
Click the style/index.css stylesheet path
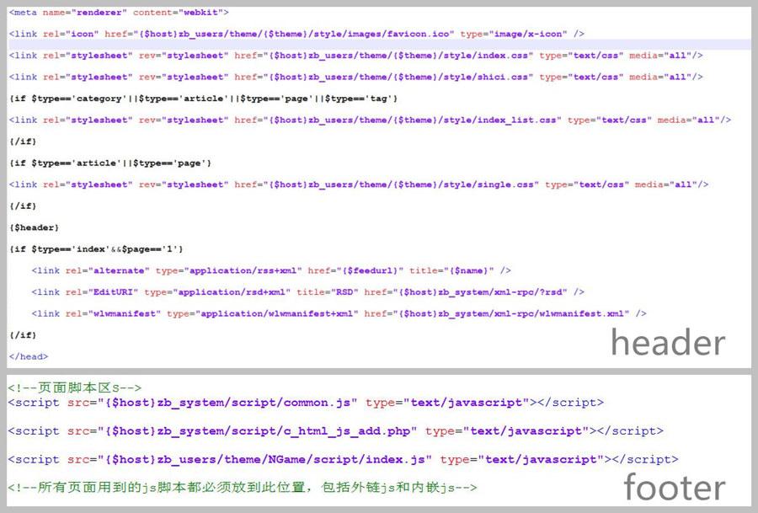tap(398, 56)
